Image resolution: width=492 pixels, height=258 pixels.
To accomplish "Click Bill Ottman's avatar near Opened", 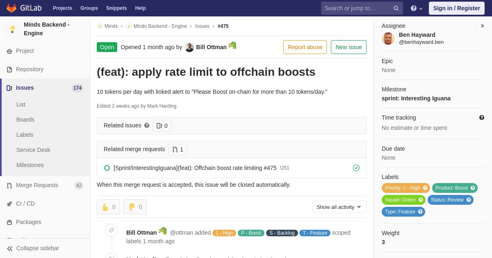I will tap(189, 47).
